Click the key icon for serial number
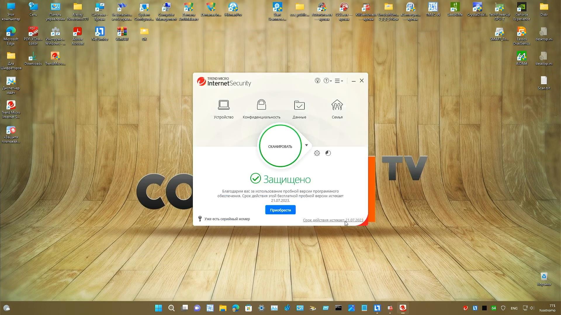This screenshot has width=561, height=315. click(200, 219)
